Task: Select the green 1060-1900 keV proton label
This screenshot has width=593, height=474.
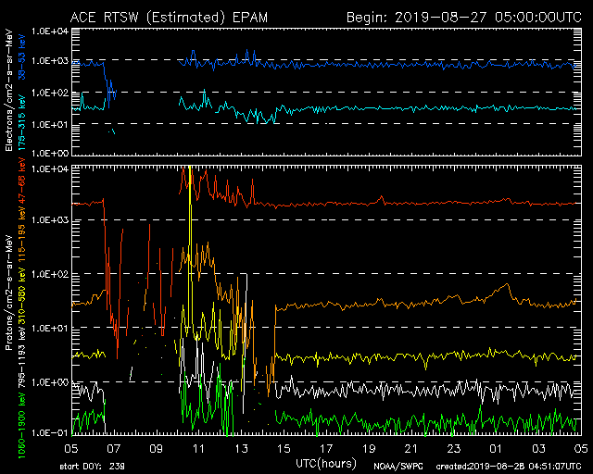Action: click(x=21, y=411)
